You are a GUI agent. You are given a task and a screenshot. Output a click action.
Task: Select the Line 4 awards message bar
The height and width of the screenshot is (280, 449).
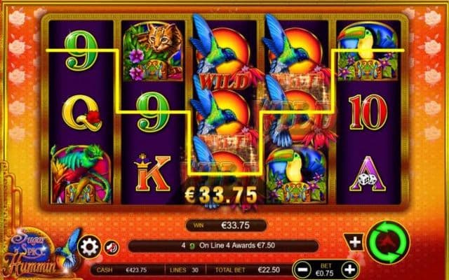pos(223,246)
